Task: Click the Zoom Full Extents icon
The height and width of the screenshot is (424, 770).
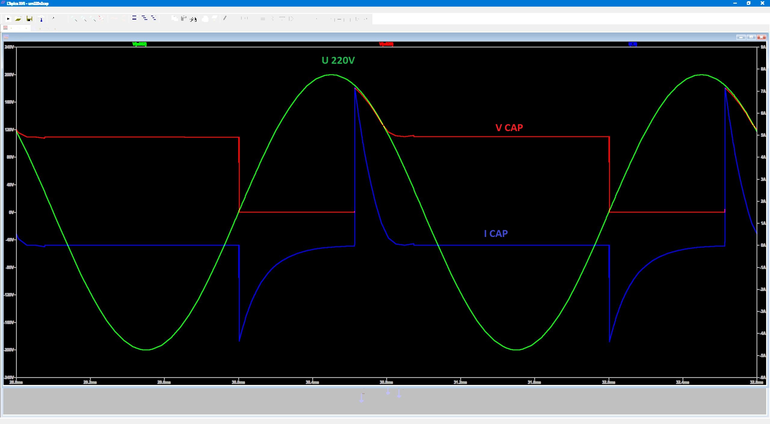Action: pyautogui.click(x=101, y=18)
